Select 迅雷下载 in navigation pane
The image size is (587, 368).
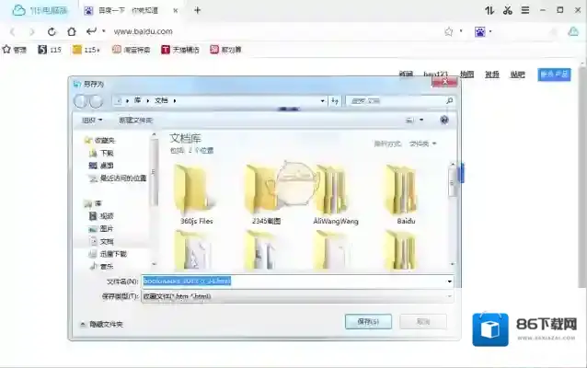pyautogui.click(x=109, y=254)
